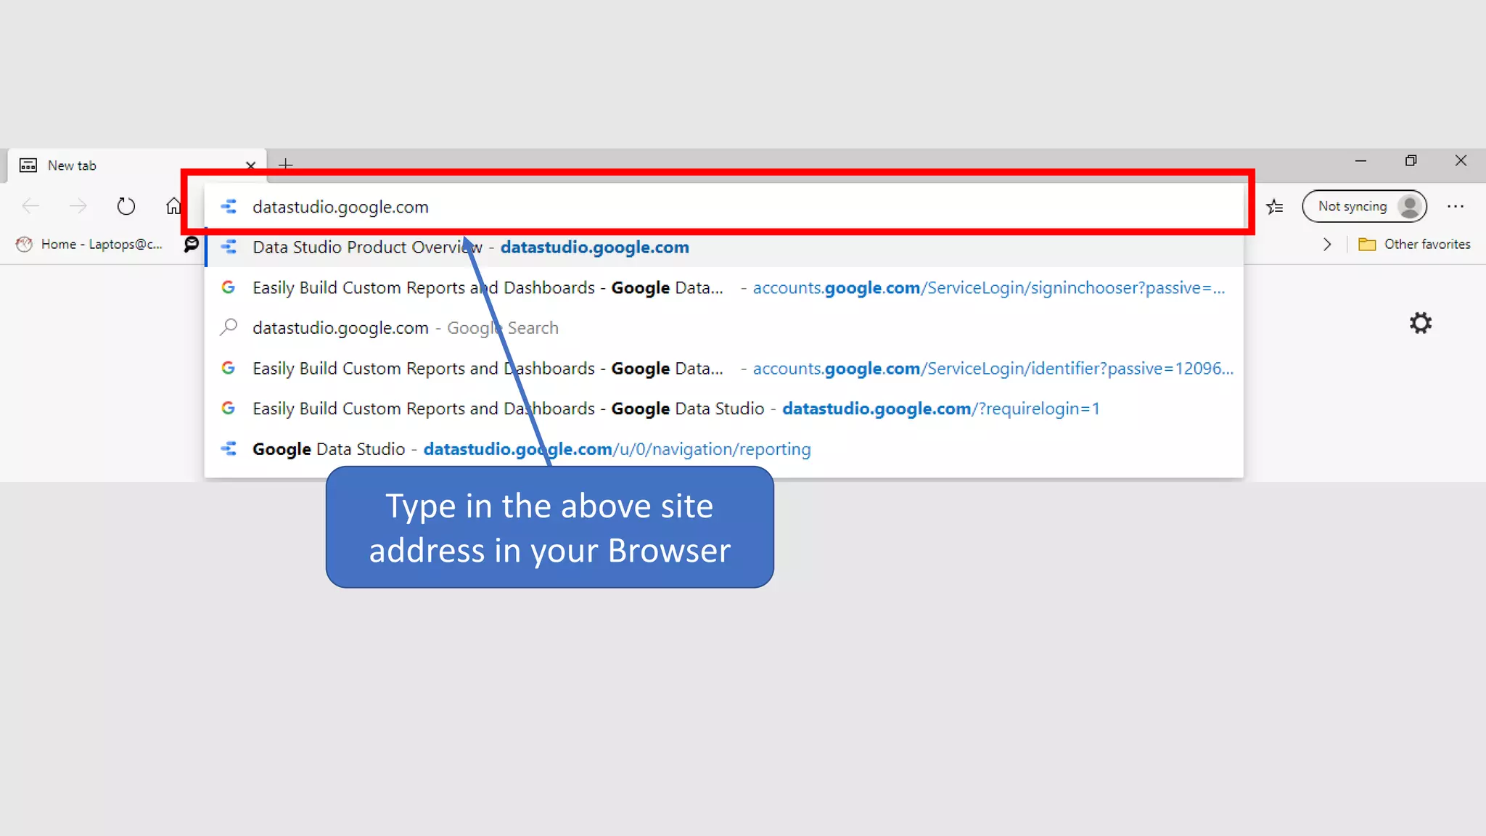
Task: Select Data Studio Product Overview suggestion
Action: [x=724, y=247]
